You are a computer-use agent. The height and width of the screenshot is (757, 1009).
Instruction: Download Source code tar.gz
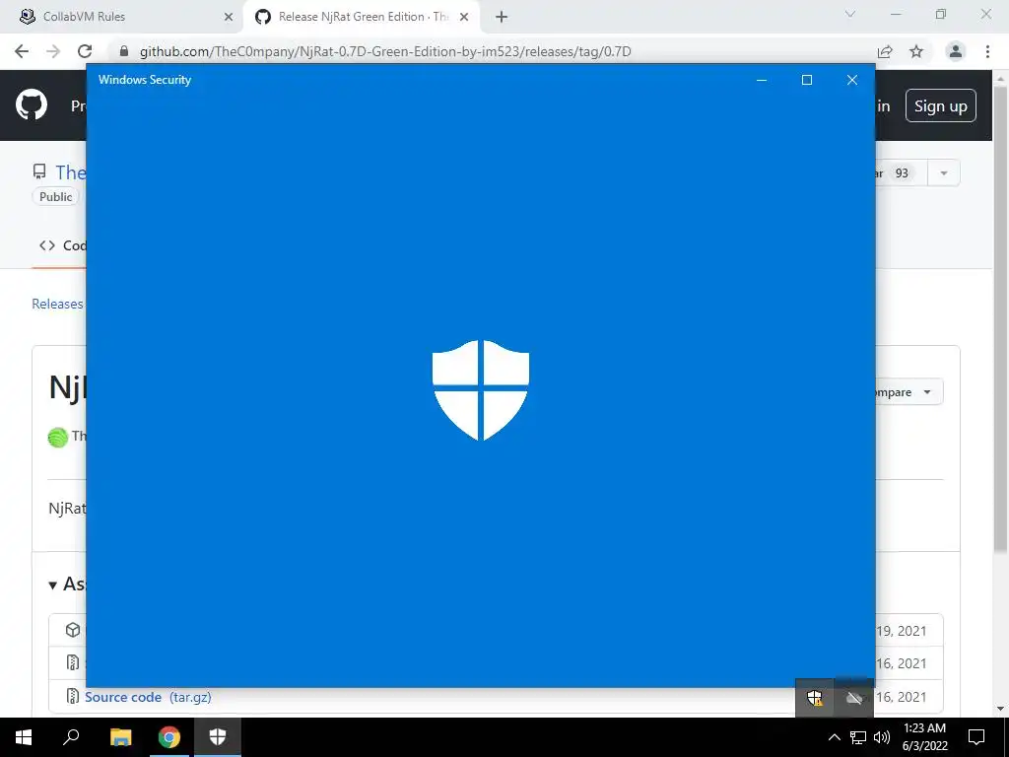coord(148,697)
